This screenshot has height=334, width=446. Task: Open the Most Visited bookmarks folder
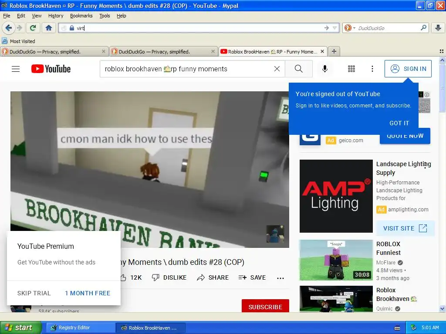tap(18, 41)
